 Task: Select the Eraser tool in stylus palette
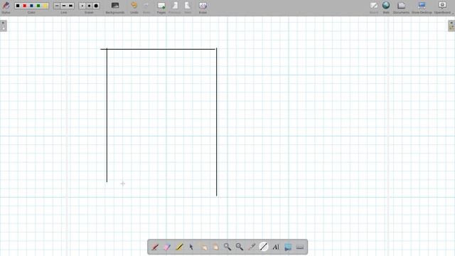[x=167, y=247]
